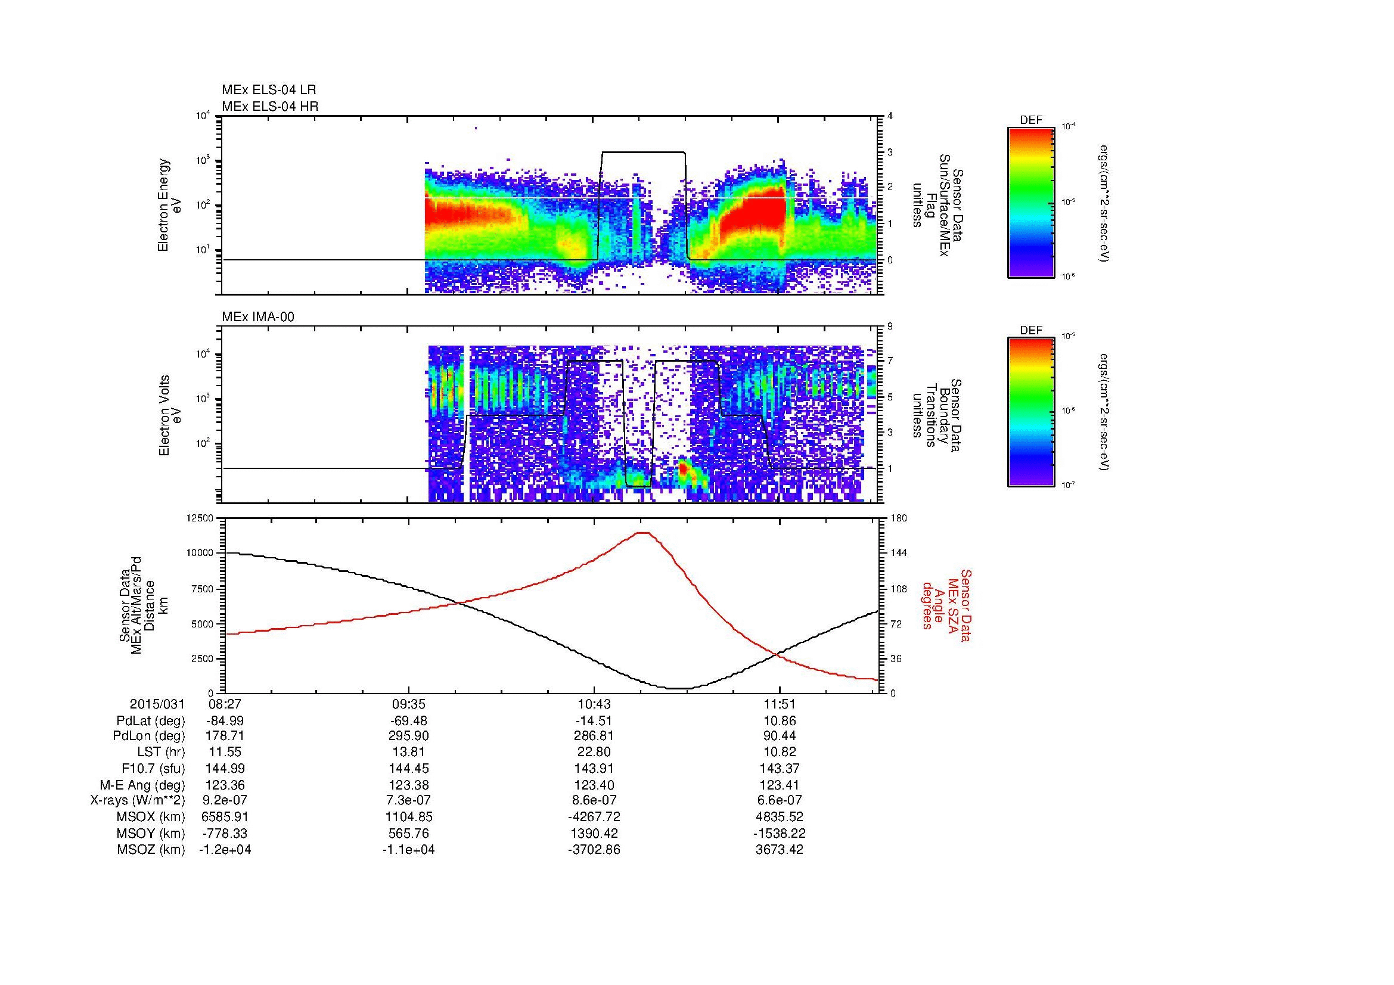Click the time tick label '11:51'
Image resolution: width=1394 pixels, height=985 pixels.
point(780,704)
